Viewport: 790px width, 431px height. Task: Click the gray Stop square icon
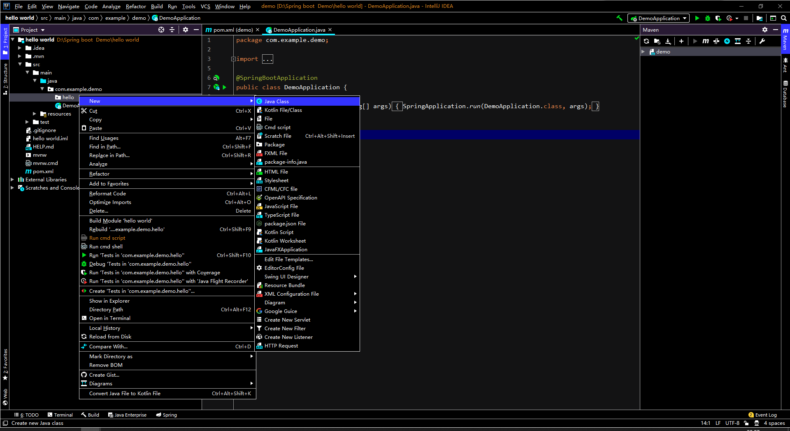746,18
